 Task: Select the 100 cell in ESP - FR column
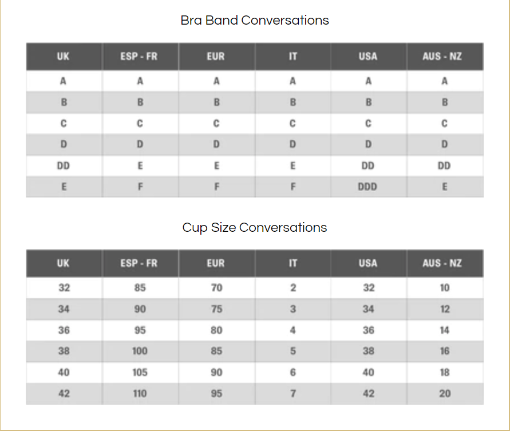point(140,351)
